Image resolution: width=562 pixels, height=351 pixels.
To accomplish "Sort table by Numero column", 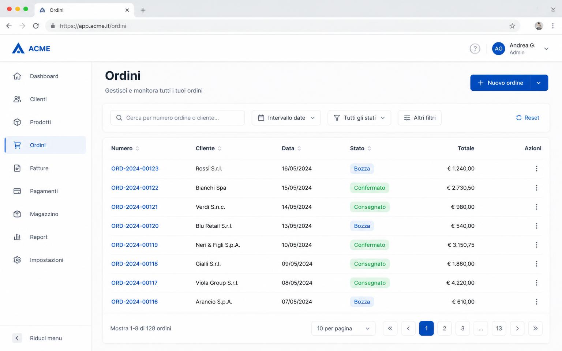I will [137, 148].
